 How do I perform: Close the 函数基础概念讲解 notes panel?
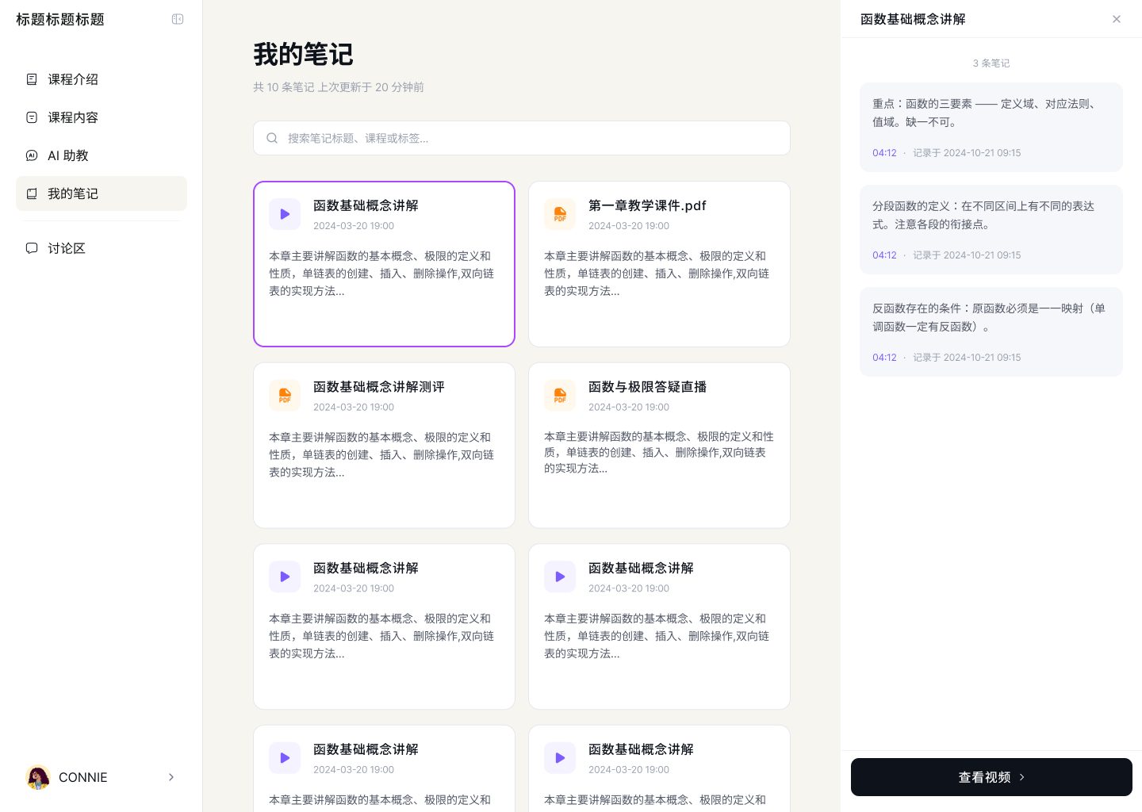(1117, 19)
